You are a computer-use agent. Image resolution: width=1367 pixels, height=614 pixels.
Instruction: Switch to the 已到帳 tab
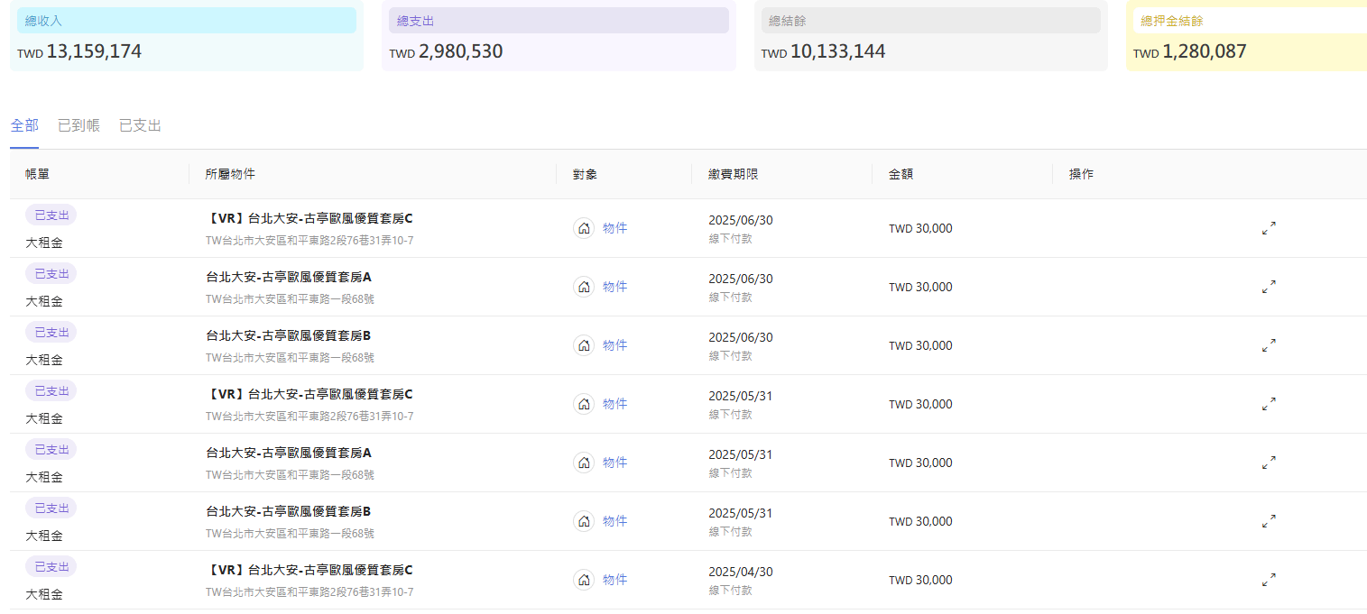pyautogui.click(x=79, y=126)
